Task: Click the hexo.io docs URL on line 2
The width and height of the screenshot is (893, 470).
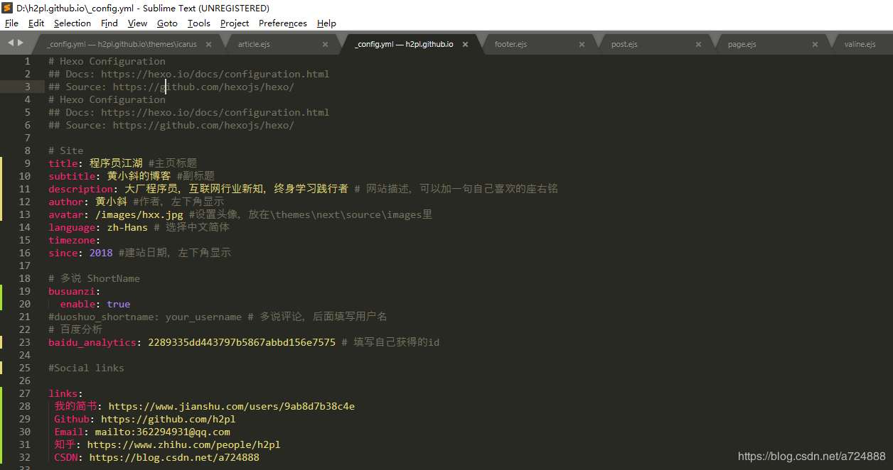Action: point(215,74)
